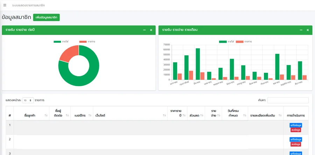
Task: Close the รายรับ รายจ่าย รายเดือน card
Action: tap(308, 30)
